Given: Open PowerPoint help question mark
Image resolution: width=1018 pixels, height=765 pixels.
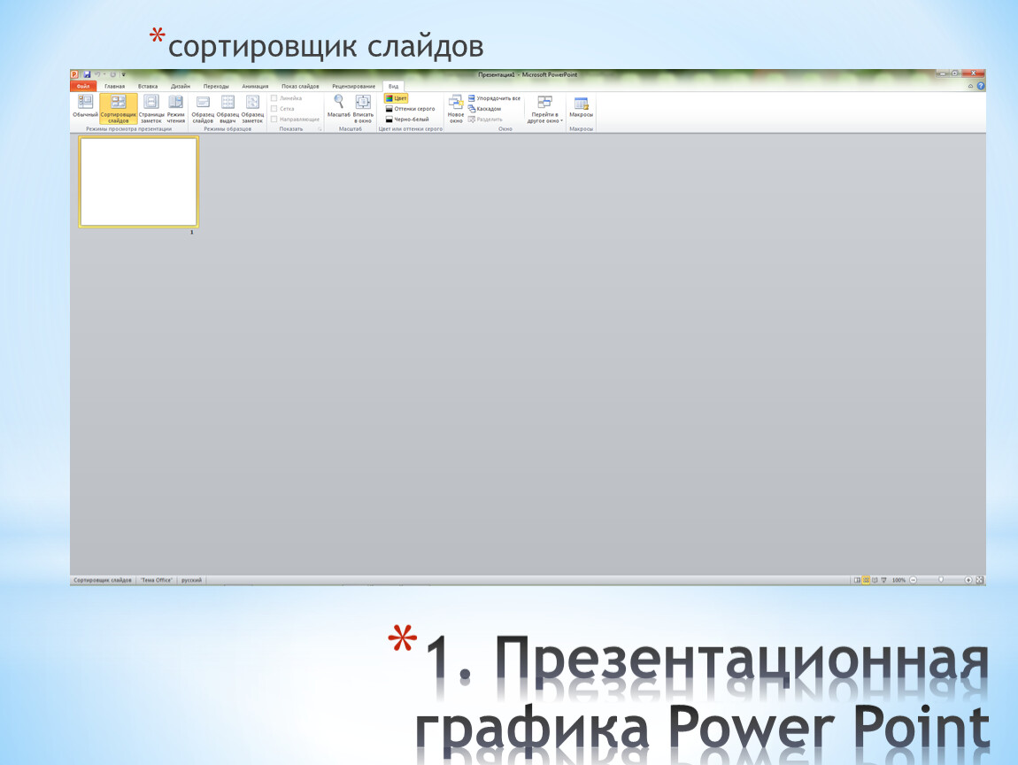Looking at the screenshot, I should coord(980,86).
